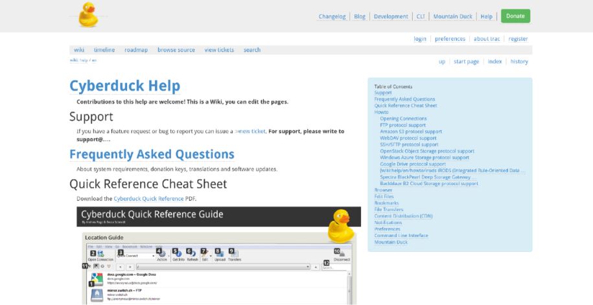This screenshot has height=305, width=593.
Task: Open the search tab
Action: (252, 49)
